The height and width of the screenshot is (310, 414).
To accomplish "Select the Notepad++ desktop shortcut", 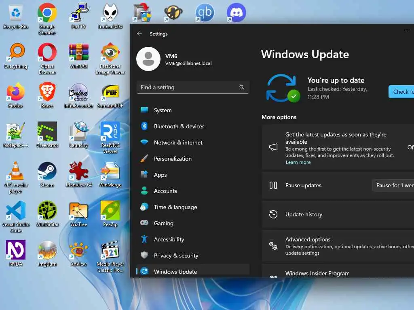I will (16, 135).
